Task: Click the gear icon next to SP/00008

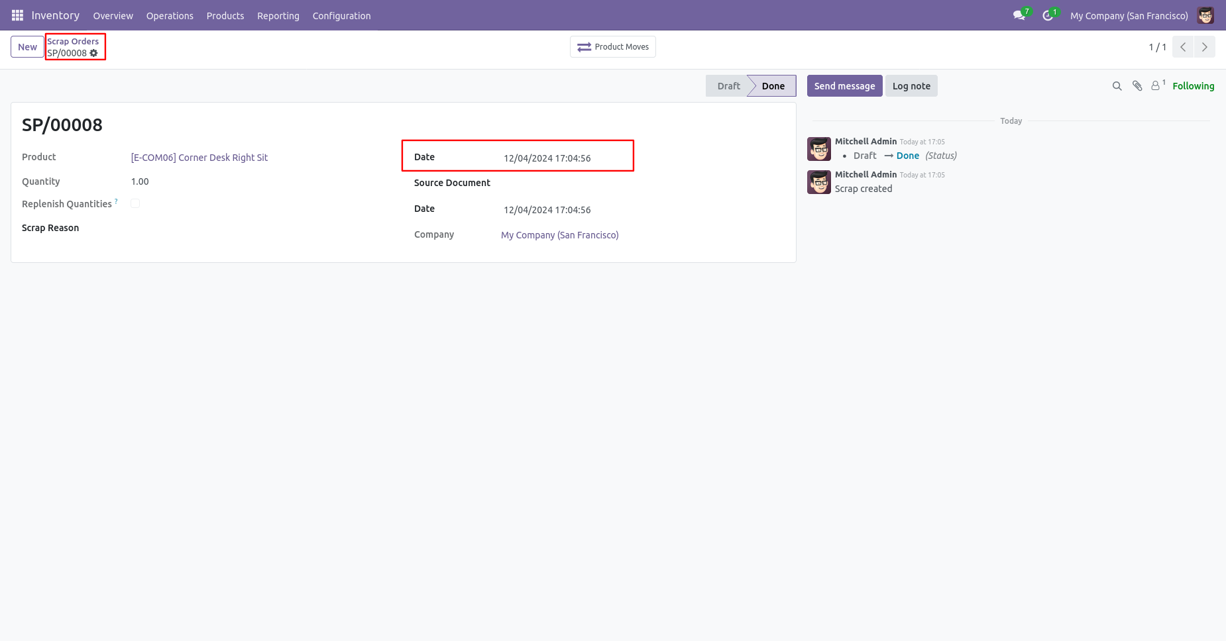Action: (x=93, y=53)
